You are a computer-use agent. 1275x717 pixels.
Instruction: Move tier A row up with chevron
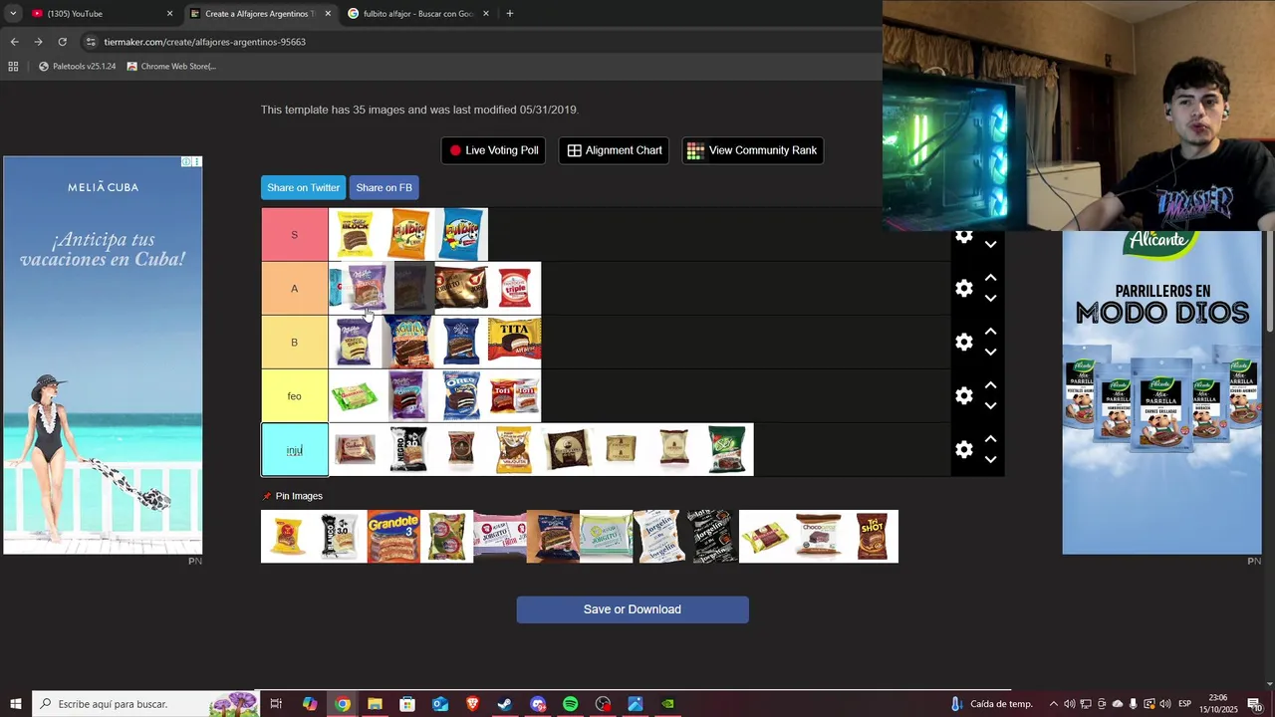point(990,278)
